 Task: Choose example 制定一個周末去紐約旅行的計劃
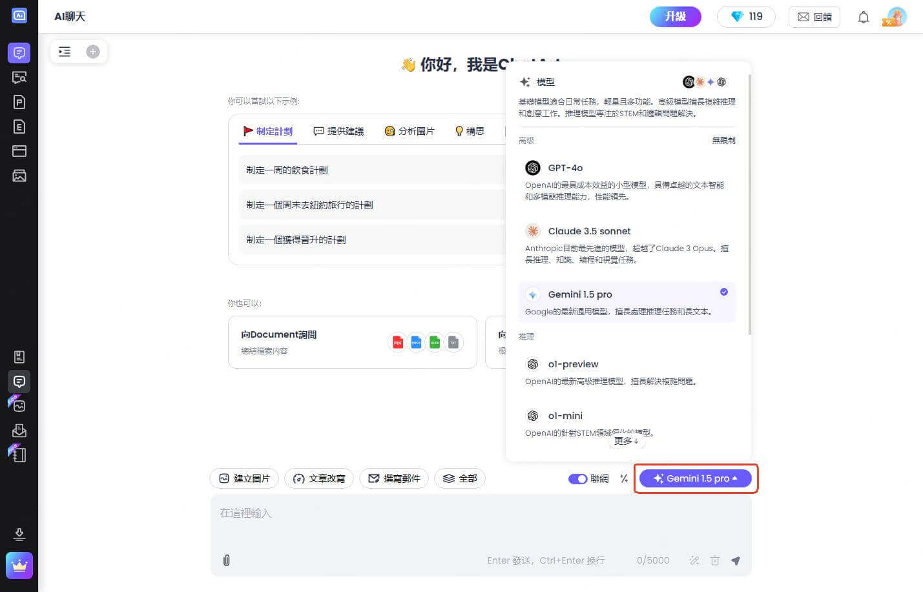[x=372, y=205]
